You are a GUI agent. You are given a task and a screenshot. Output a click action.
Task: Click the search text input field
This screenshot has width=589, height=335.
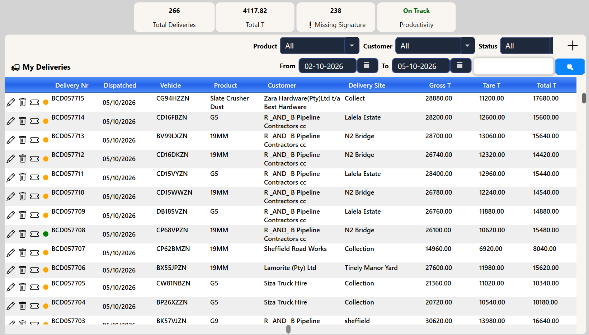coord(513,66)
